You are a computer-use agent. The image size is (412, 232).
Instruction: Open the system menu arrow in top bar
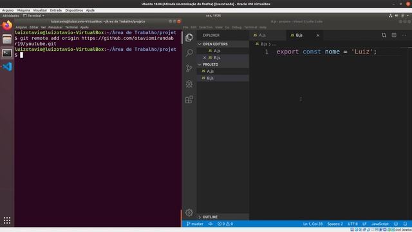click(x=407, y=15)
